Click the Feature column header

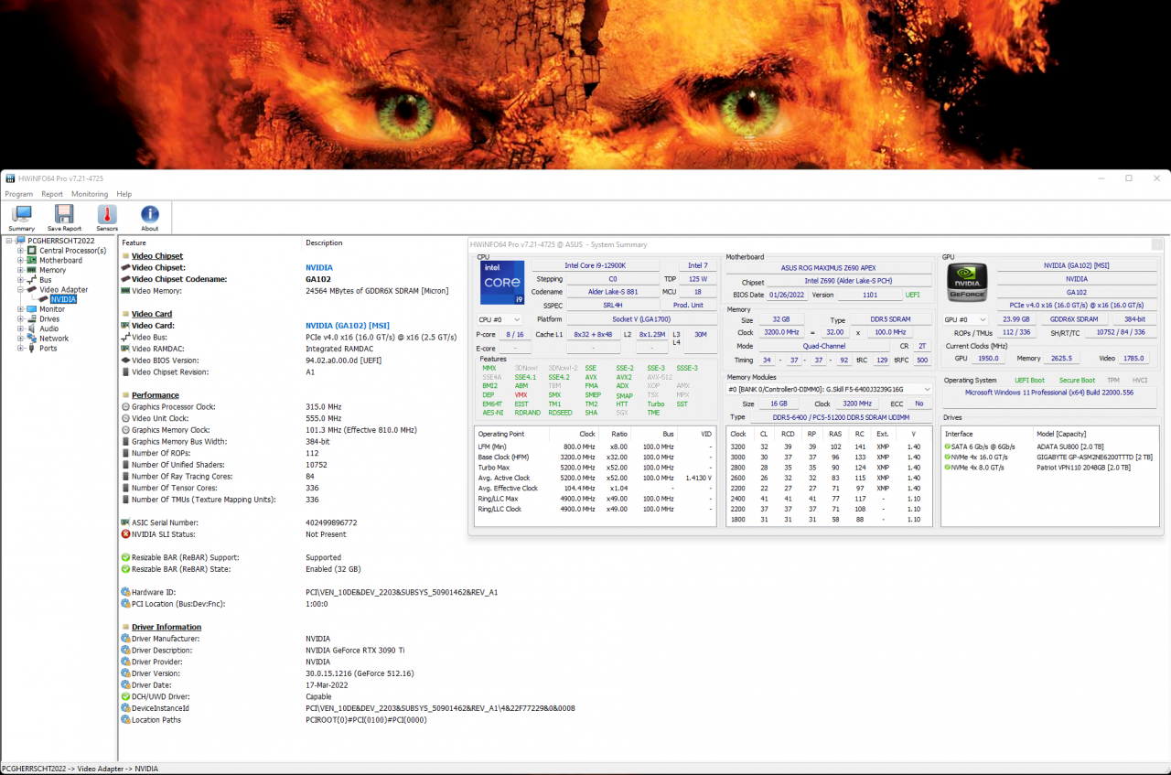[x=134, y=242]
